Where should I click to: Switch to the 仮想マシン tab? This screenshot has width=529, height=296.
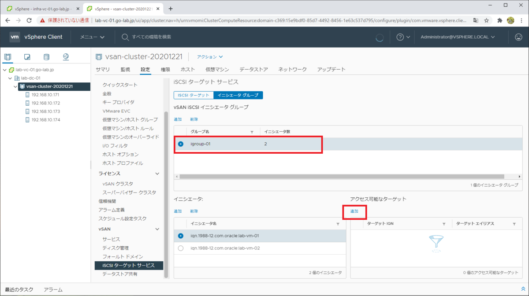pos(217,70)
